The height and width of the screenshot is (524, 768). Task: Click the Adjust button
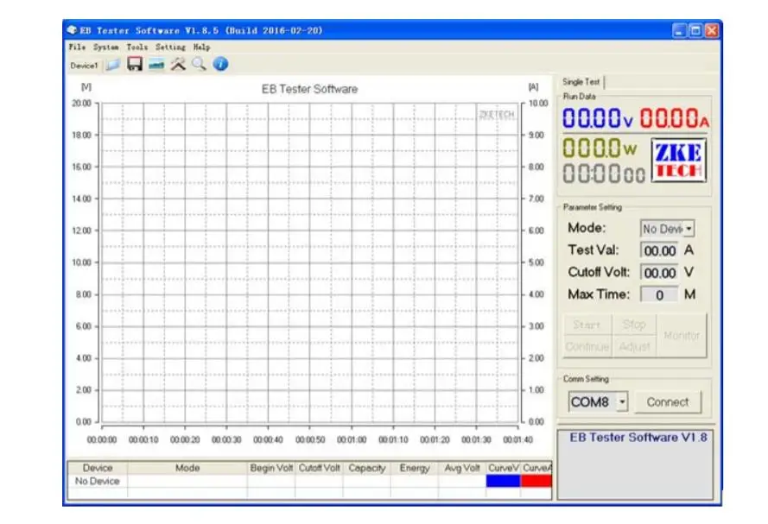pyautogui.click(x=634, y=346)
